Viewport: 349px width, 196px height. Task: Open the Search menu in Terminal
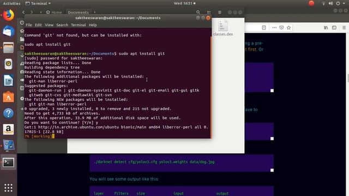(x=62, y=25)
